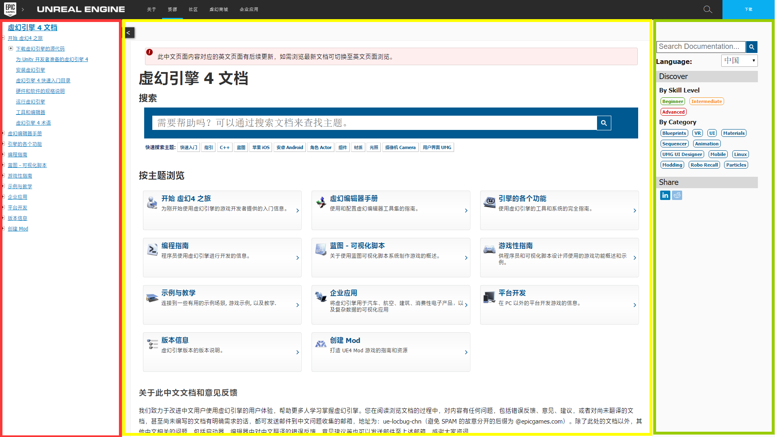Image resolution: width=775 pixels, height=437 pixels.
Task: Click the 摄像机 Camera quick search topic
Action: pos(401,147)
